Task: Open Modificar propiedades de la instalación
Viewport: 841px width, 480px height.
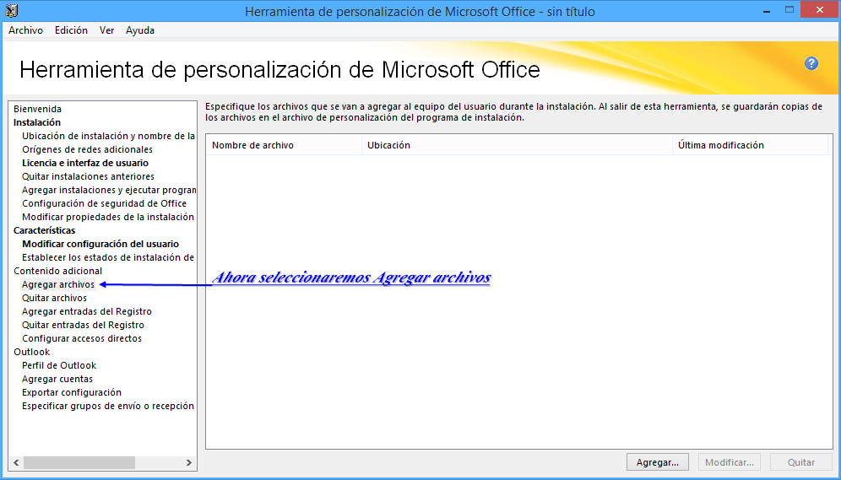Action: (108, 217)
